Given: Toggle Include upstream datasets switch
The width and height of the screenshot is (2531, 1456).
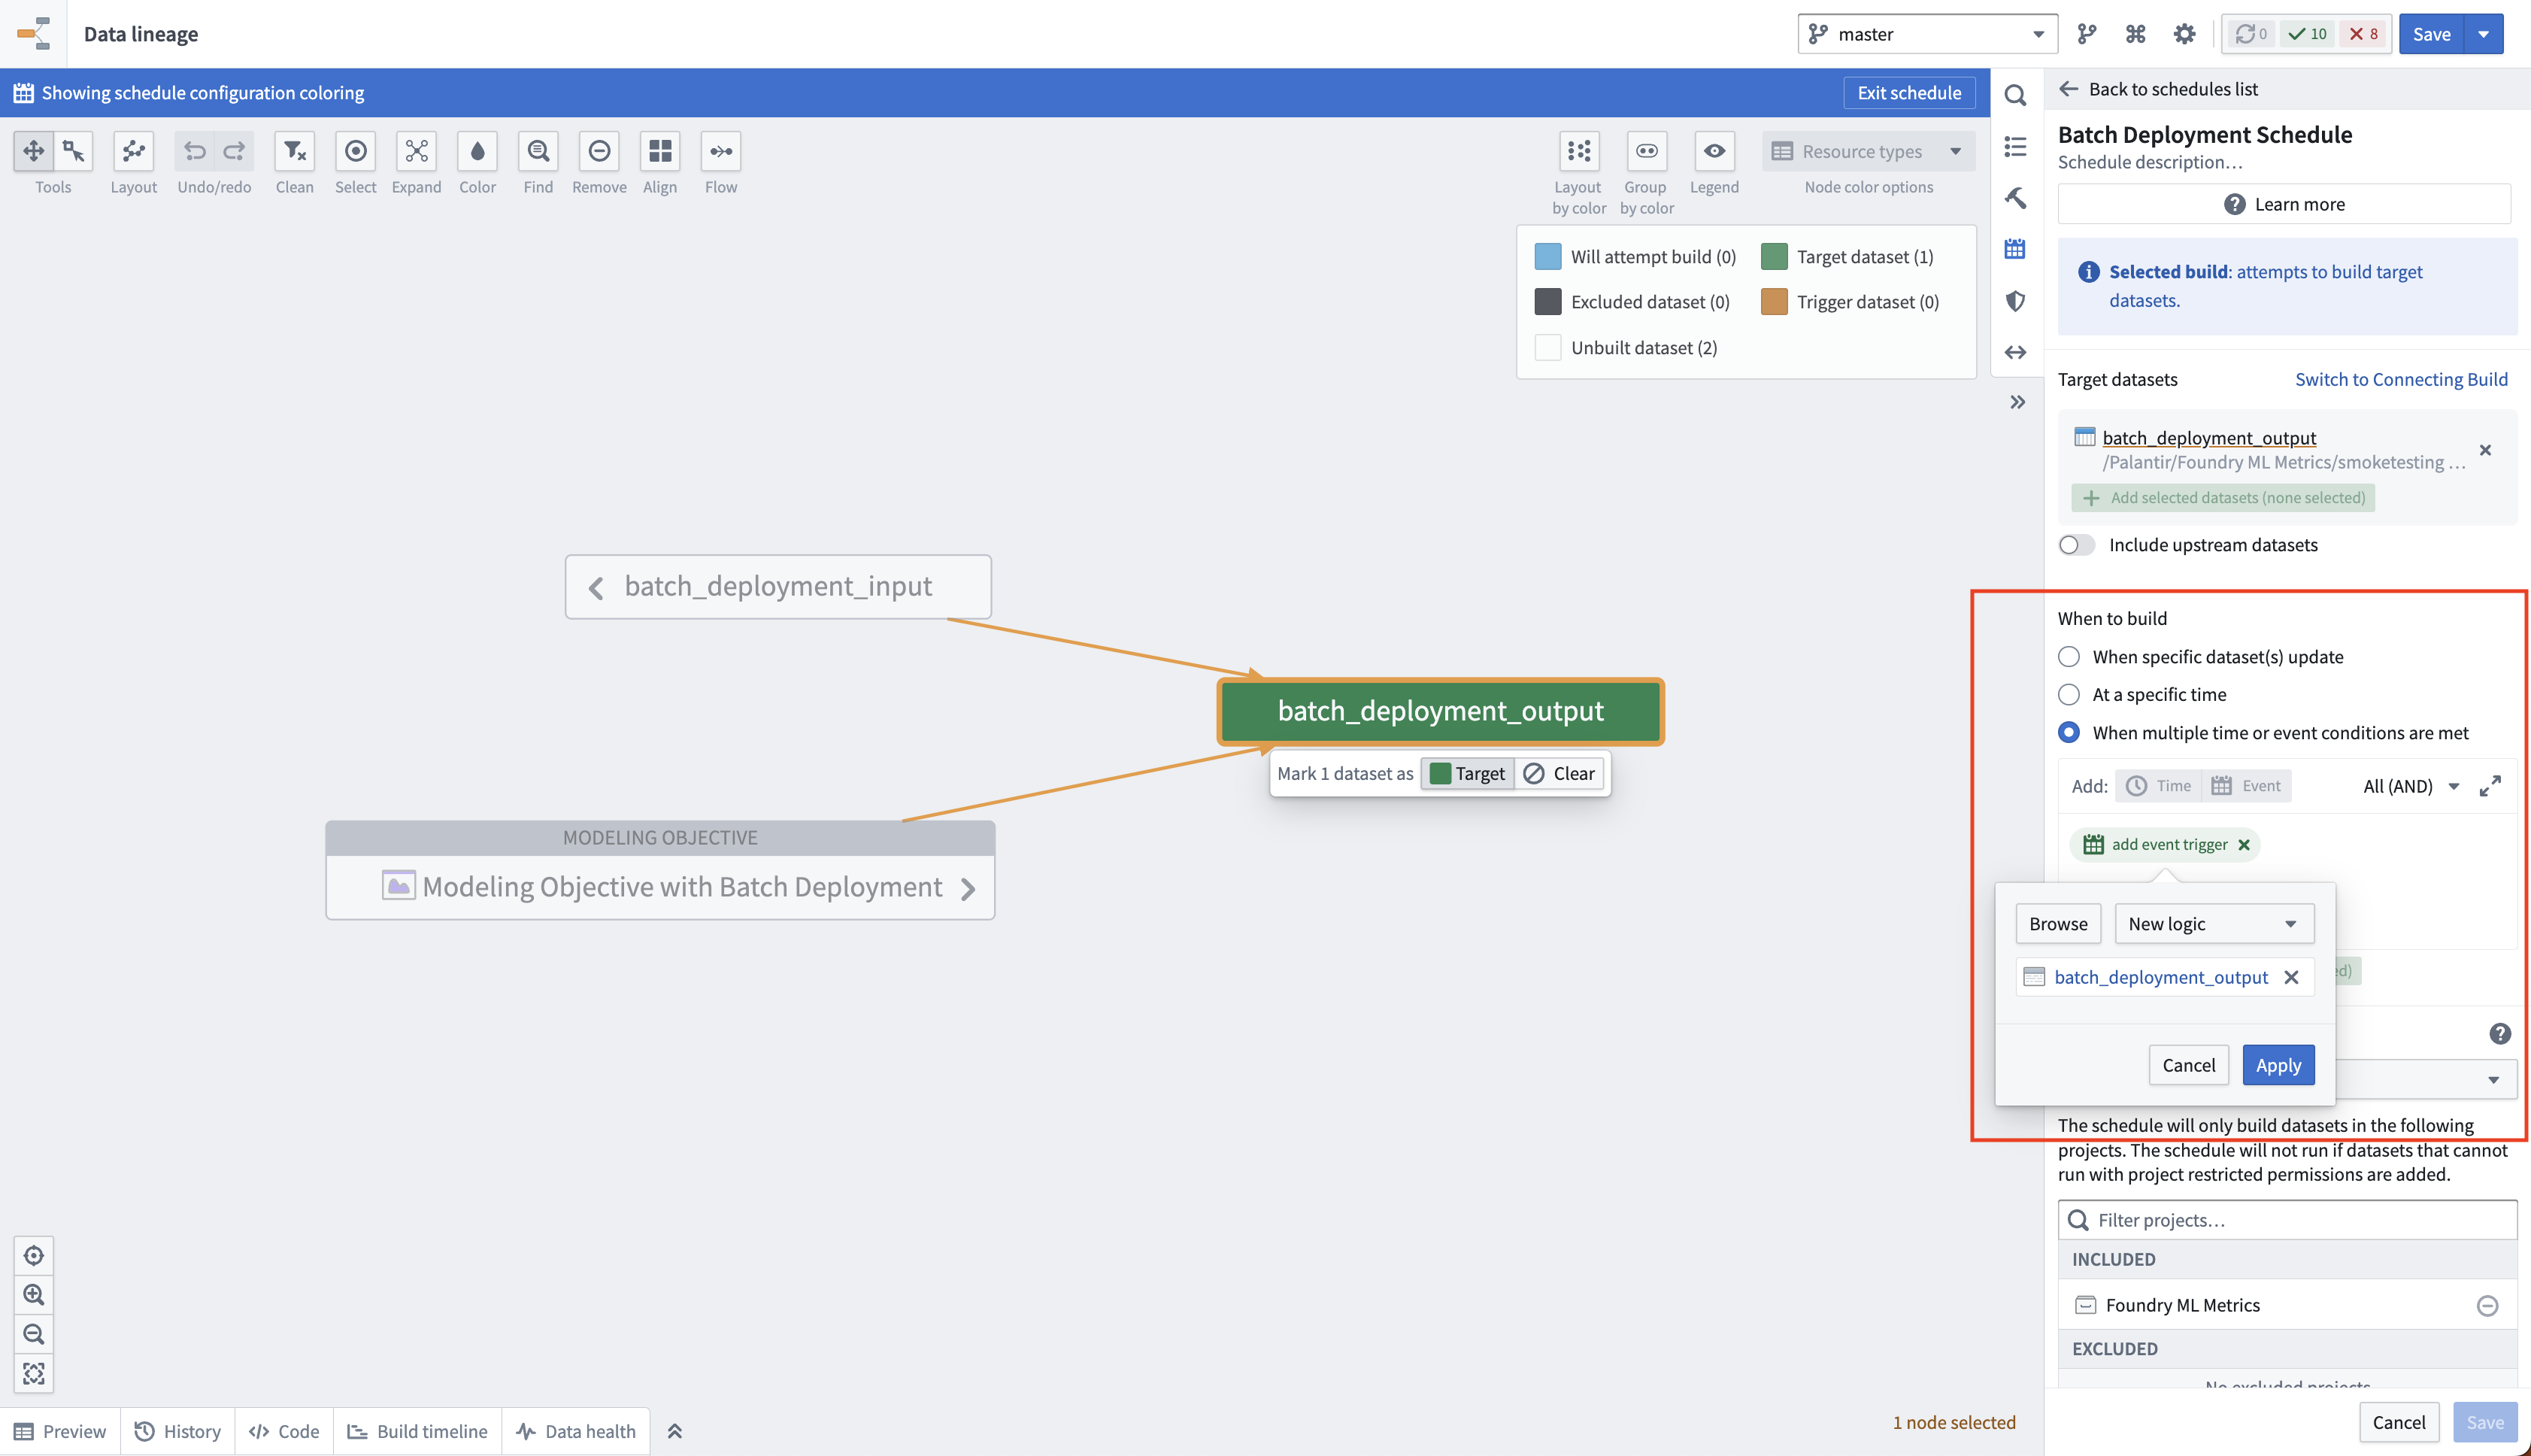Looking at the screenshot, I should tap(2076, 545).
